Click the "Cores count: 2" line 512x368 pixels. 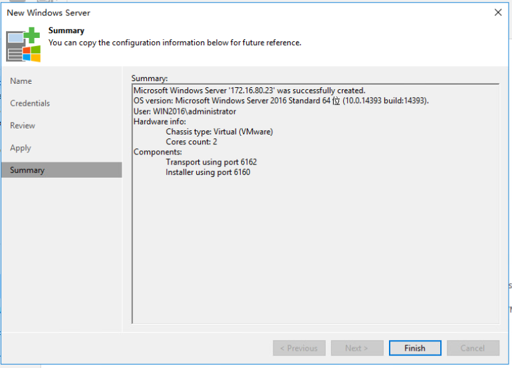click(192, 142)
